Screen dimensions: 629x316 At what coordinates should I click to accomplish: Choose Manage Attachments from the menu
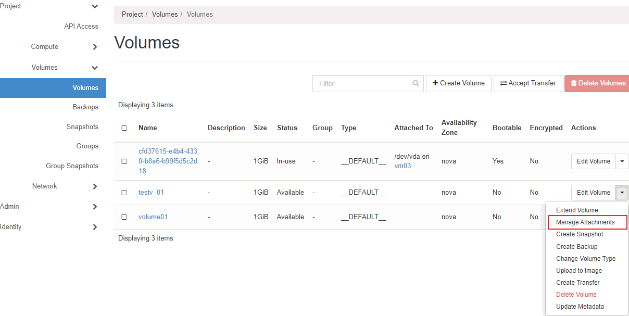pyautogui.click(x=585, y=222)
